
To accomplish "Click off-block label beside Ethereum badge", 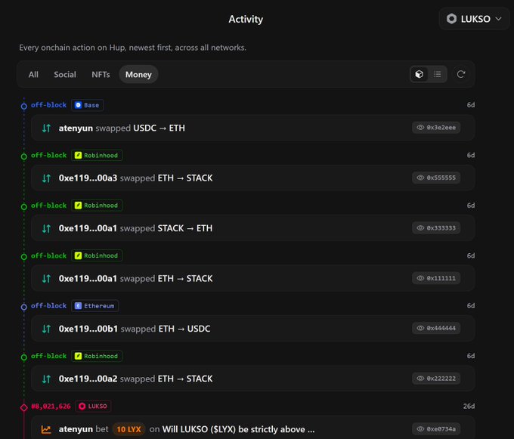I will (48, 306).
